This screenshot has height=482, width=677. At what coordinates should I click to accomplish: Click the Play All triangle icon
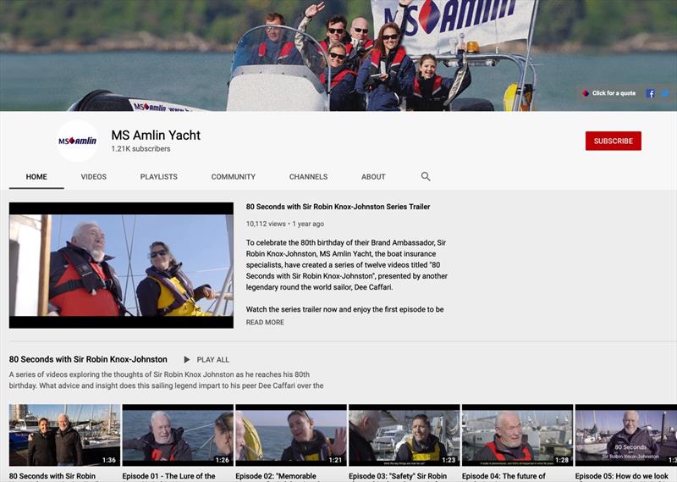186,360
